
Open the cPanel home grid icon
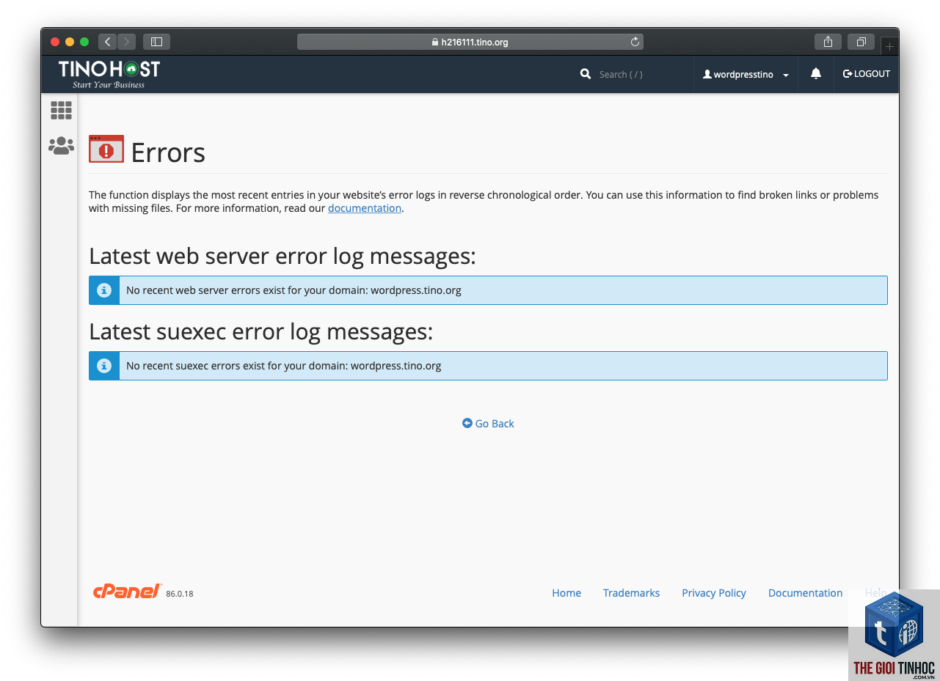click(x=61, y=111)
